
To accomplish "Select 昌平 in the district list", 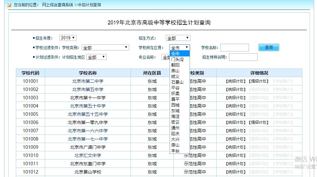I will 180,99.
